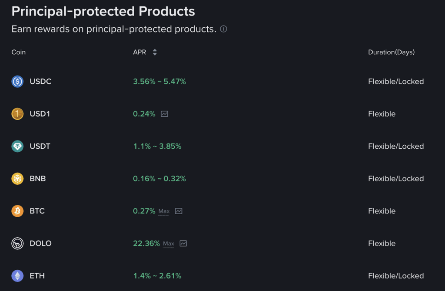View the APR trend chart for BTC
The image size is (445, 291).
pos(179,211)
